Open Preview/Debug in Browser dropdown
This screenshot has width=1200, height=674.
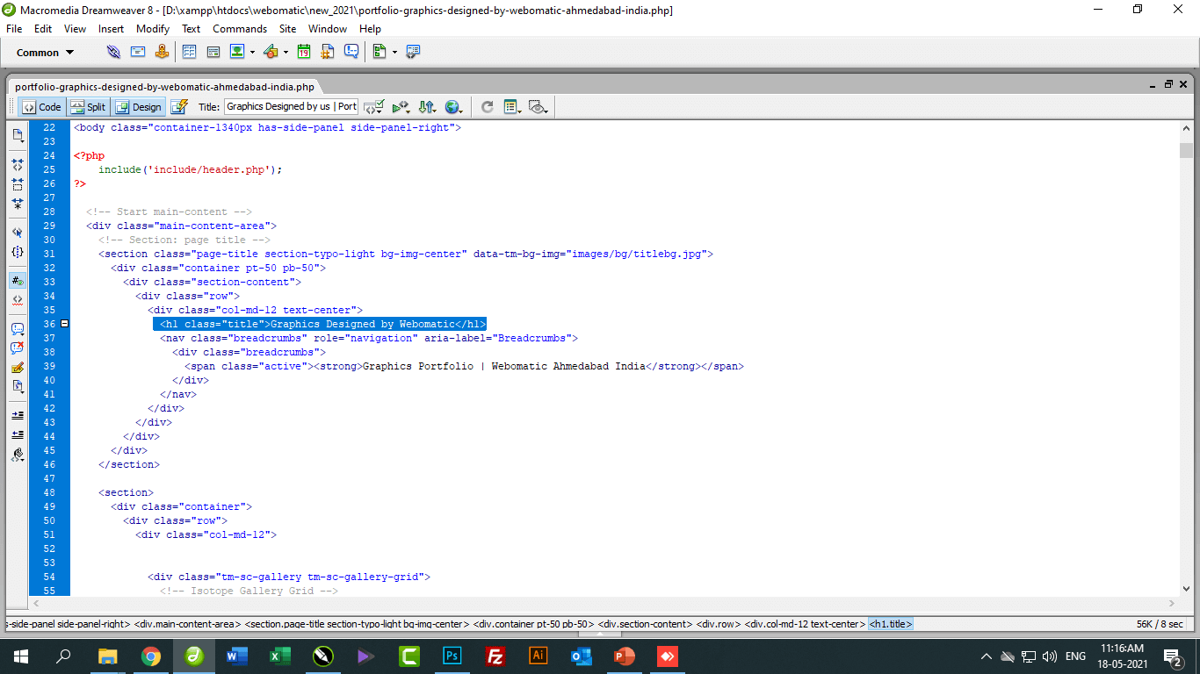pos(453,107)
